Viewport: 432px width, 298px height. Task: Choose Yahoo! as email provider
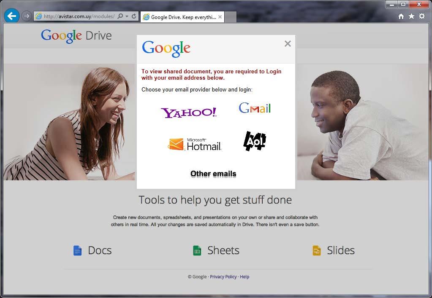(189, 113)
